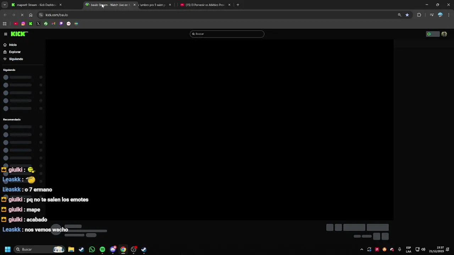Open the Kick hamburger sidebar menu

pos(6,34)
